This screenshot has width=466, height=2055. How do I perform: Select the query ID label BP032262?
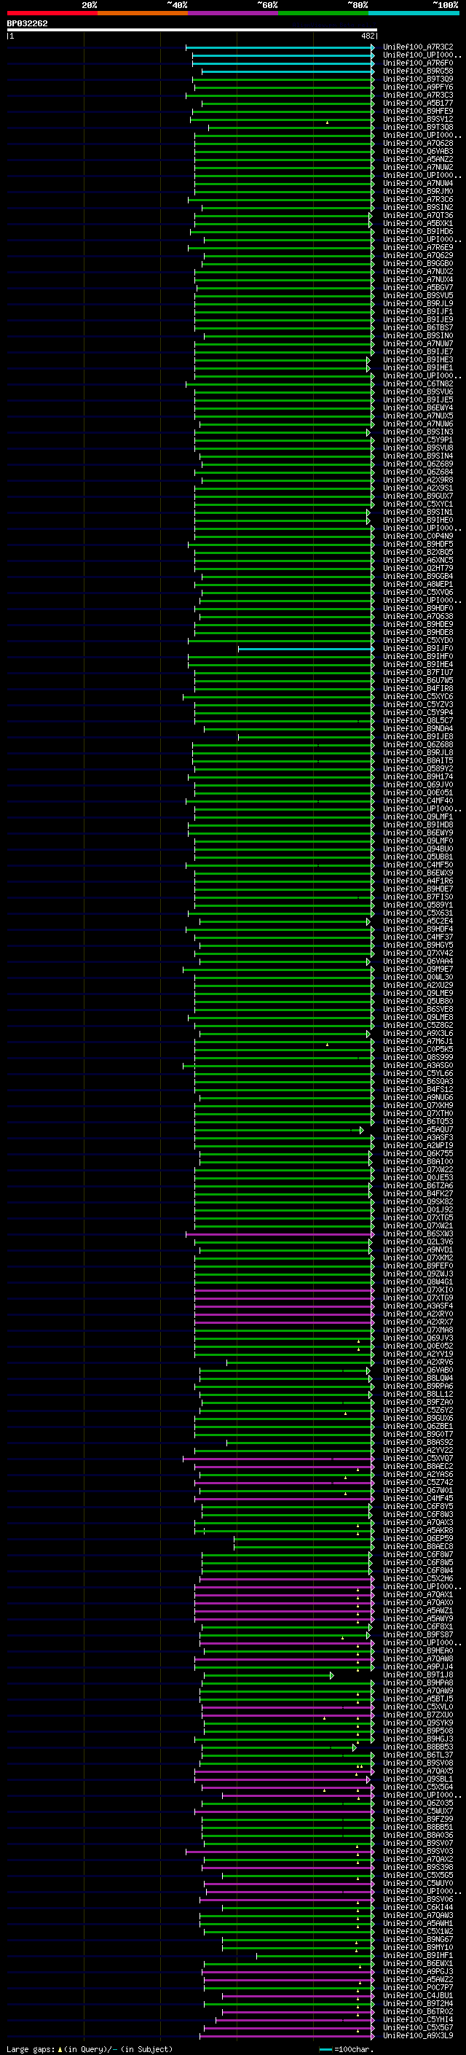click(x=27, y=23)
